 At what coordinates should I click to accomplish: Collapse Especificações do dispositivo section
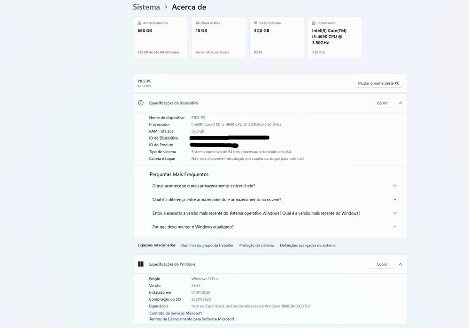point(400,103)
